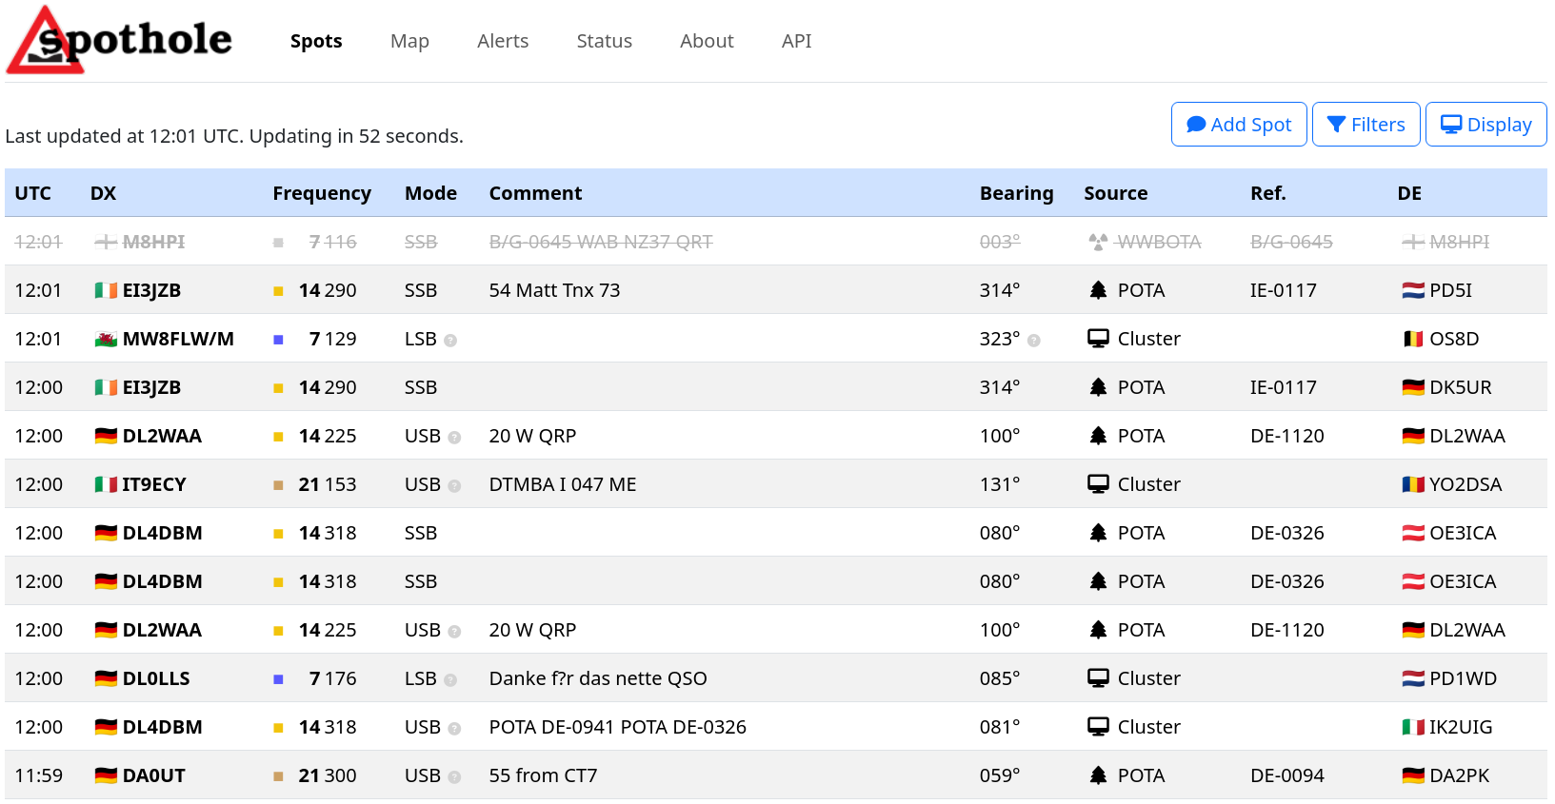Click the POTA tree icon in the PD5I row
The width and height of the screenshot is (1555, 804).
coord(1098,290)
